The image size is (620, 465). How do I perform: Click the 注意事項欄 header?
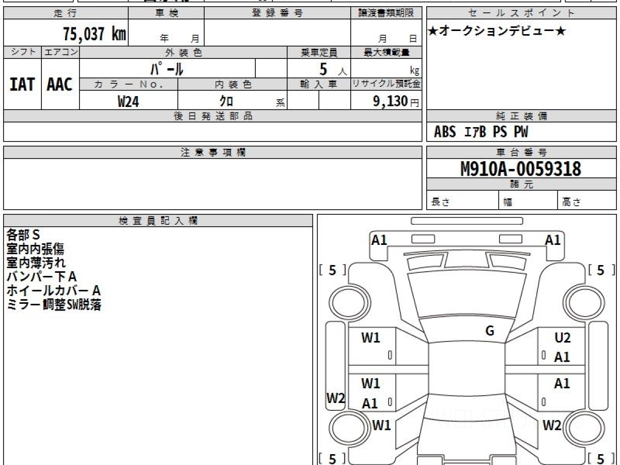[213, 152]
